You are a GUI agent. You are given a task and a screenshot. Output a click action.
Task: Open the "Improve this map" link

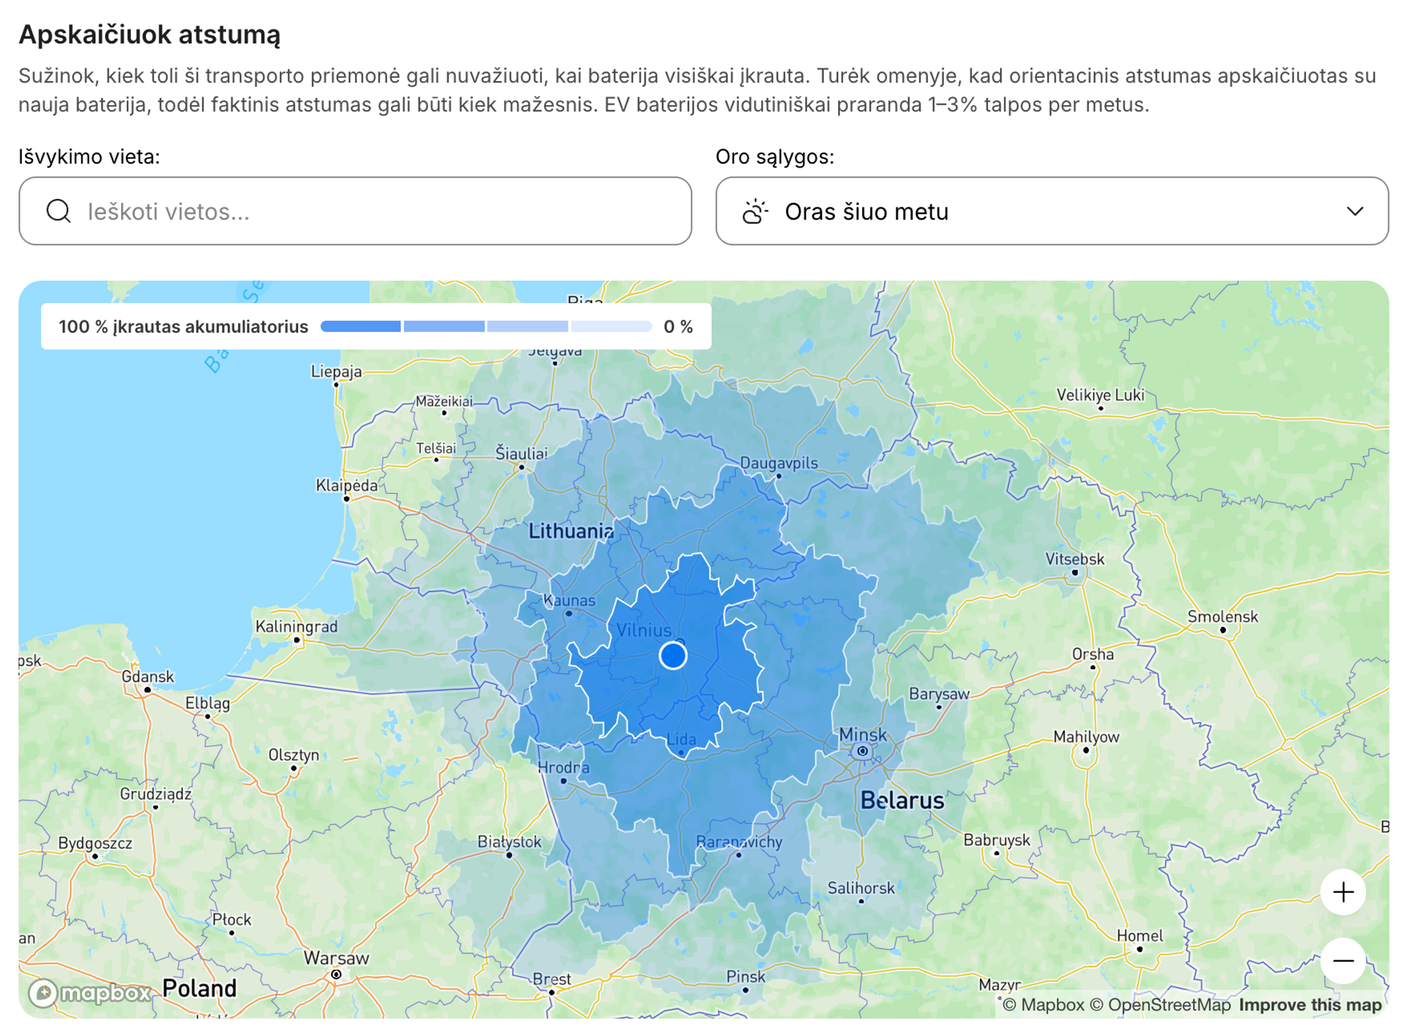click(1310, 1005)
